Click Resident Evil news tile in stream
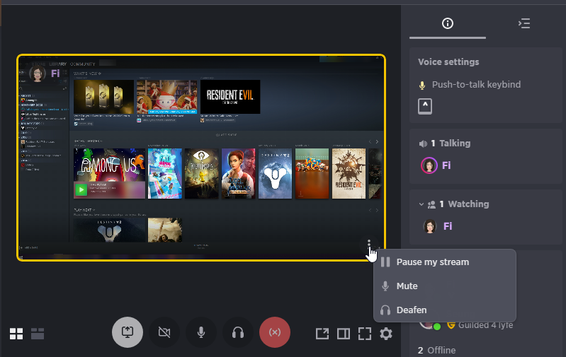The width and height of the screenshot is (566, 357). tap(230, 97)
